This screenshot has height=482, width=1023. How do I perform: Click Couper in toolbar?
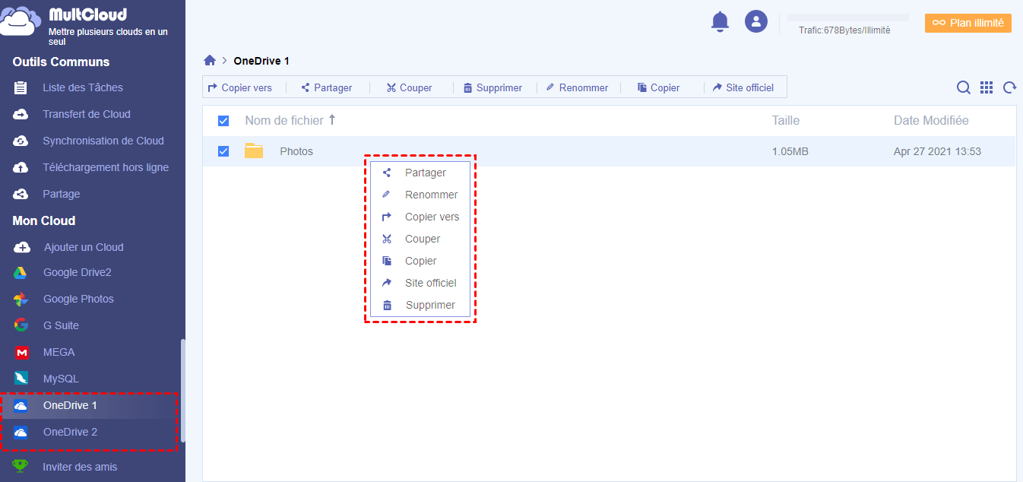click(x=409, y=87)
